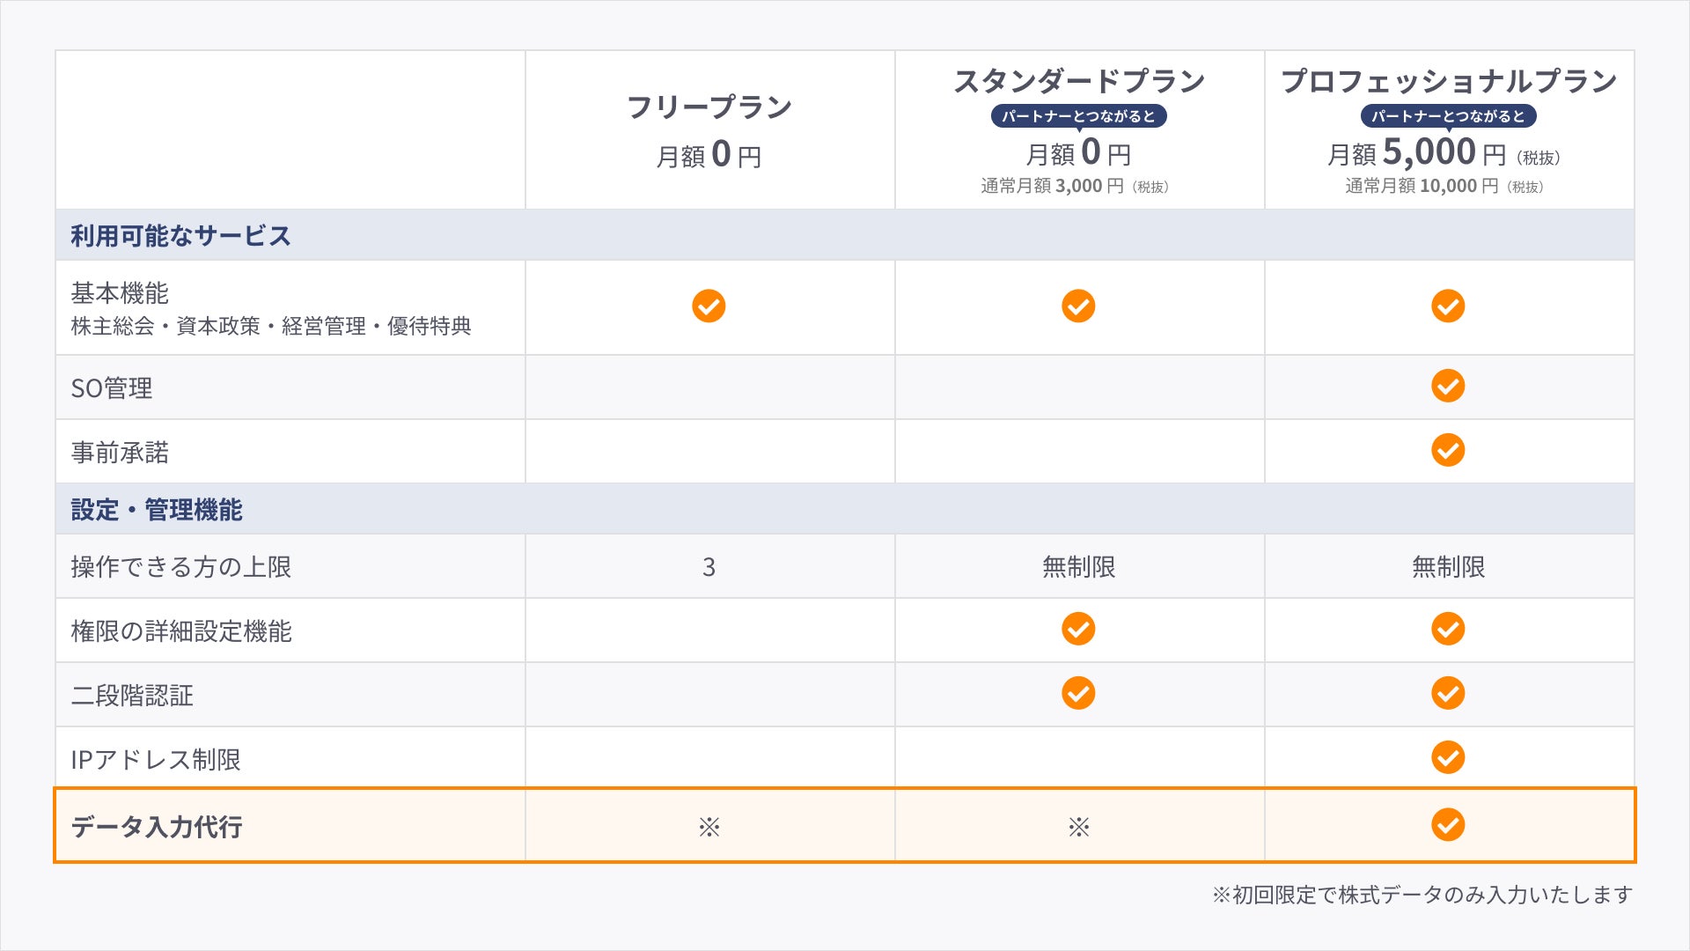Click Standard plan 二段階認証 checkmark

click(1078, 693)
